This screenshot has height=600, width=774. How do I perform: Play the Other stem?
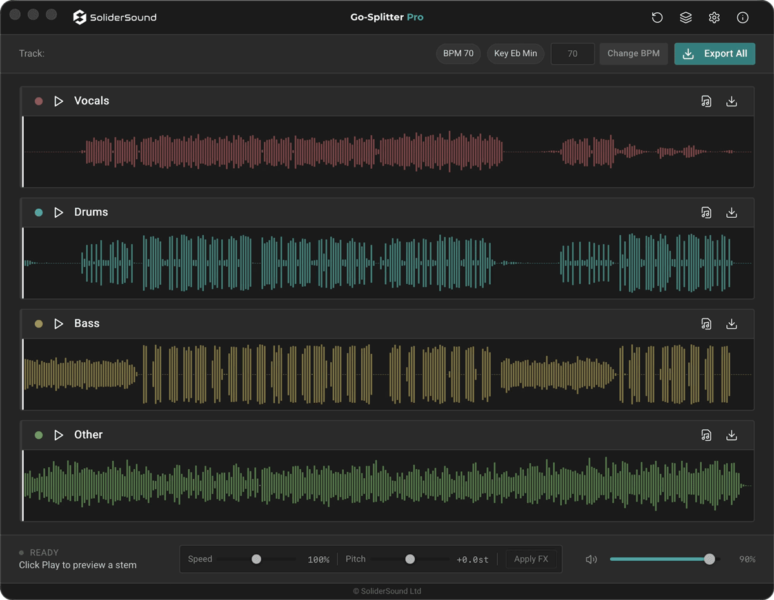point(59,435)
